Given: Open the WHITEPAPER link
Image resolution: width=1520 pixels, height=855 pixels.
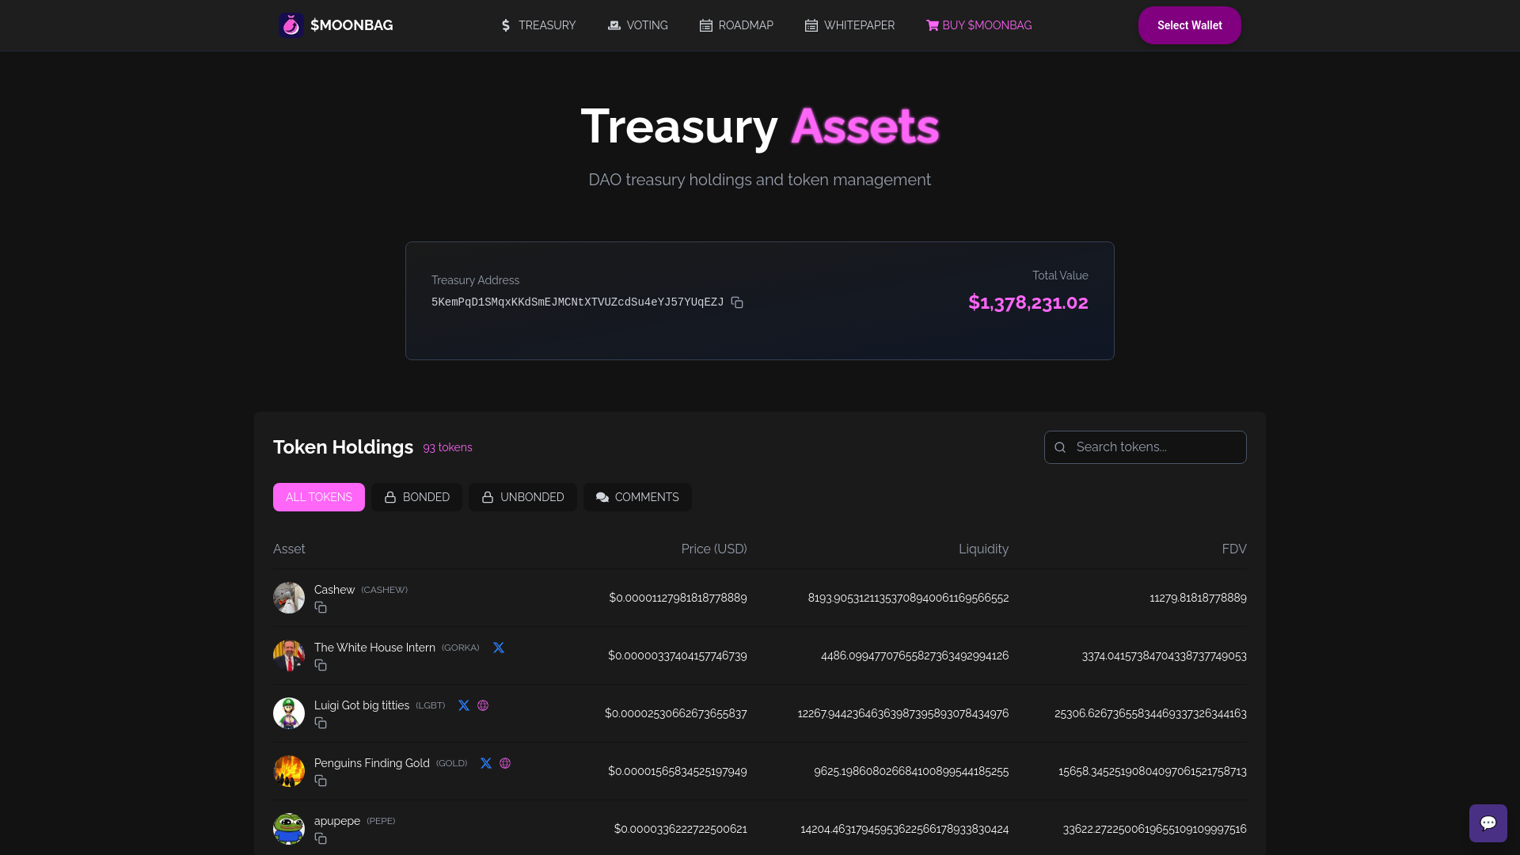Looking at the screenshot, I should pyautogui.click(x=849, y=25).
